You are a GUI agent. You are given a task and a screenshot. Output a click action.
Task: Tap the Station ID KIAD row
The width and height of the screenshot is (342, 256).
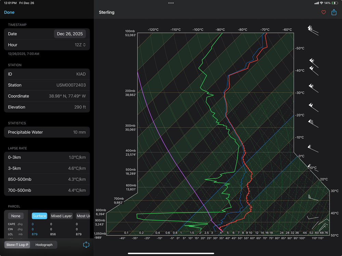[x=47, y=74]
